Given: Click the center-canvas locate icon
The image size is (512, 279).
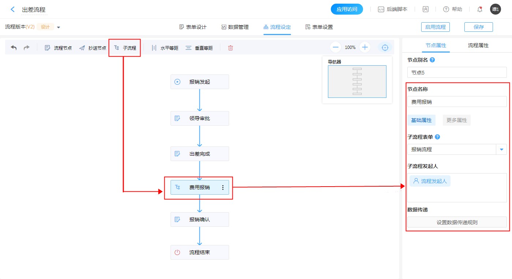Looking at the screenshot, I should click(x=385, y=47).
